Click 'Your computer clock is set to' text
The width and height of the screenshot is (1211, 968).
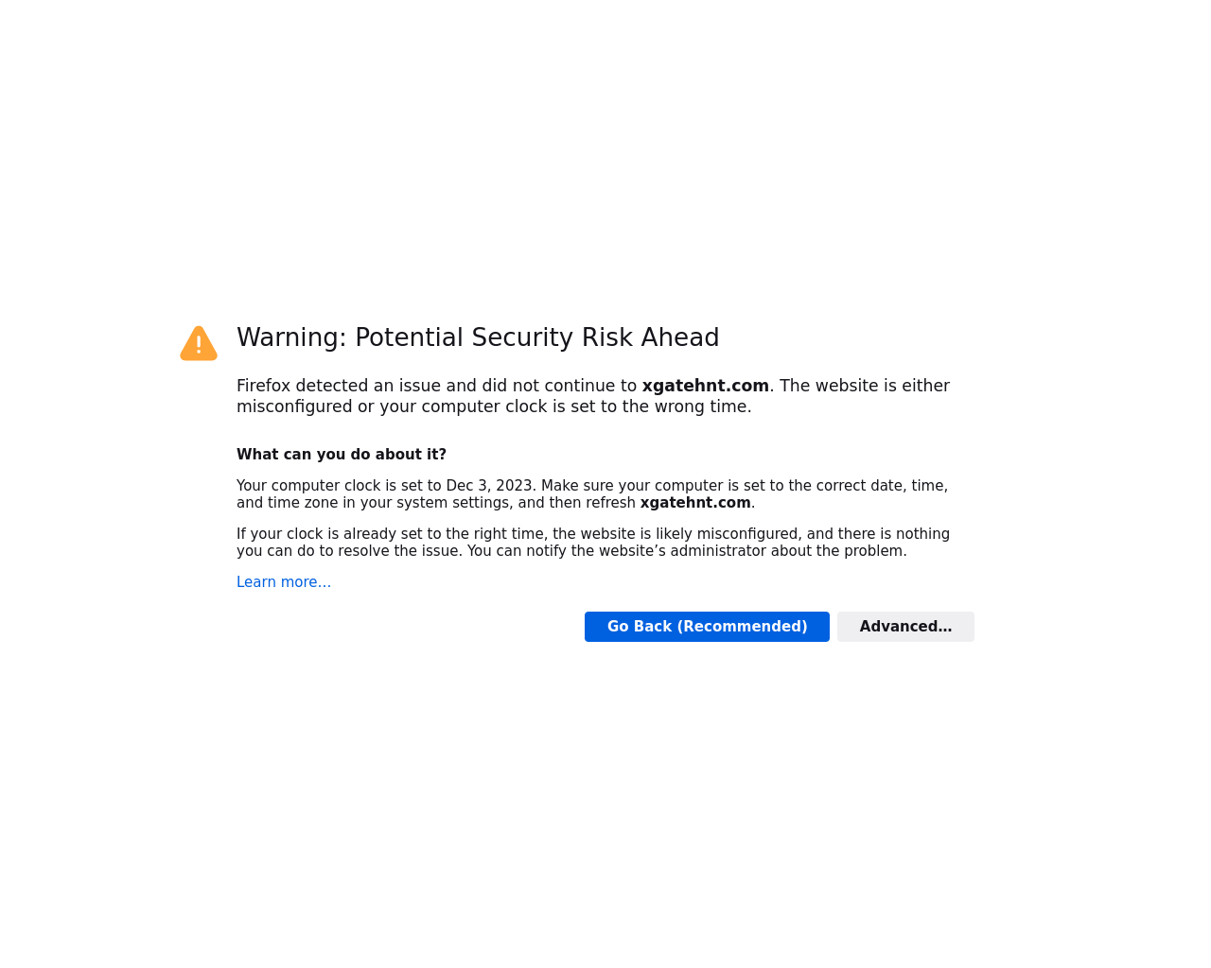point(340,486)
